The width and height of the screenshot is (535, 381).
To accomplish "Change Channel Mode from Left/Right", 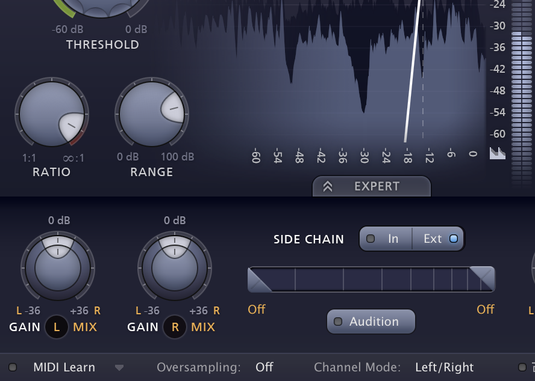I will click(444, 367).
